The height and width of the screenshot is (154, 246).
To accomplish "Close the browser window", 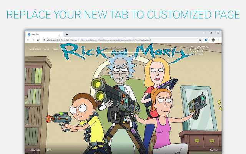I will (218, 33).
